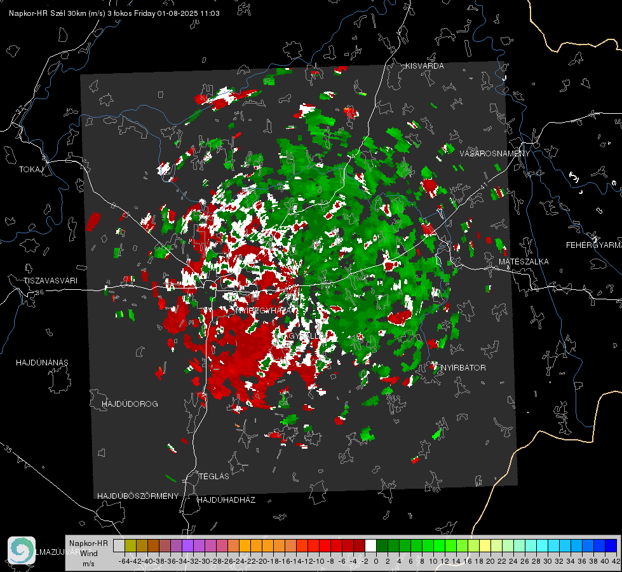Click the swirl logo icon at bottom left
This screenshot has width=622, height=572.
click(x=22, y=550)
